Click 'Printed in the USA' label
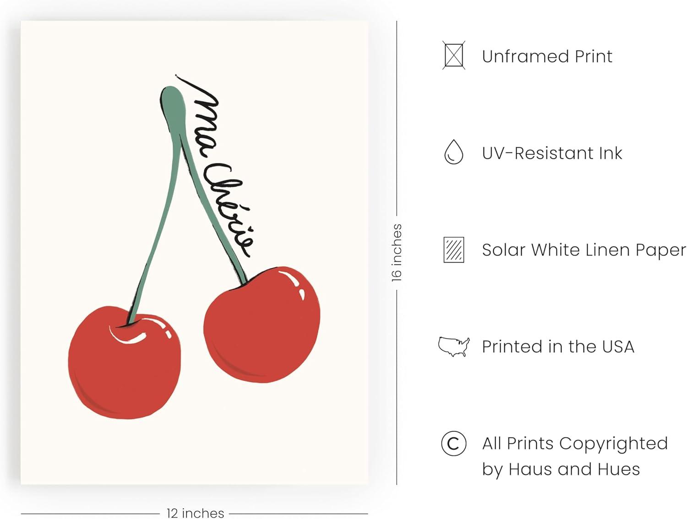The image size is (687, 519). coord(558,346)
